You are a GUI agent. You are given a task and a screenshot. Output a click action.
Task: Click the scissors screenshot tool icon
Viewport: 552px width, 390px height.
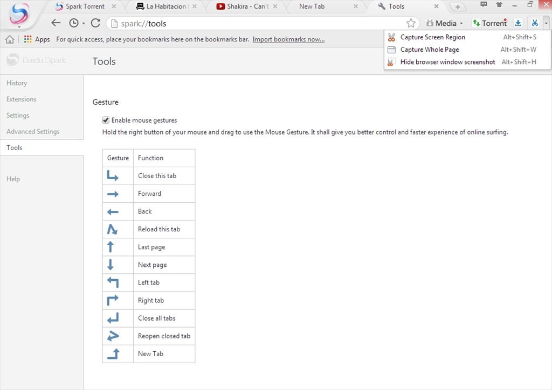534,23
